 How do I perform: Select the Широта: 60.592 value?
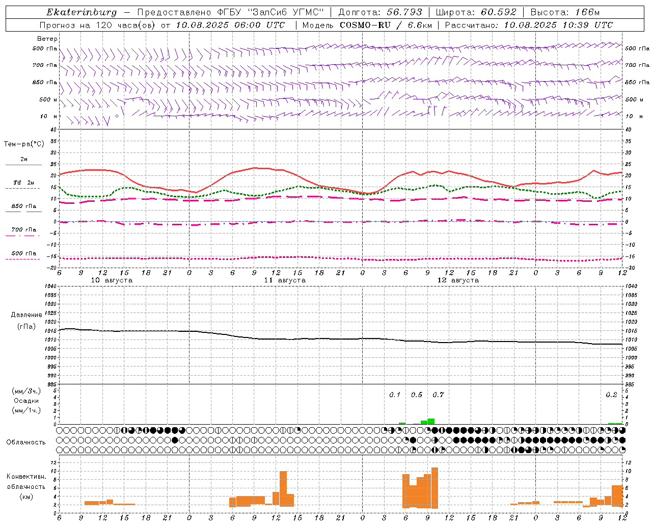click(x=476, y=12)
